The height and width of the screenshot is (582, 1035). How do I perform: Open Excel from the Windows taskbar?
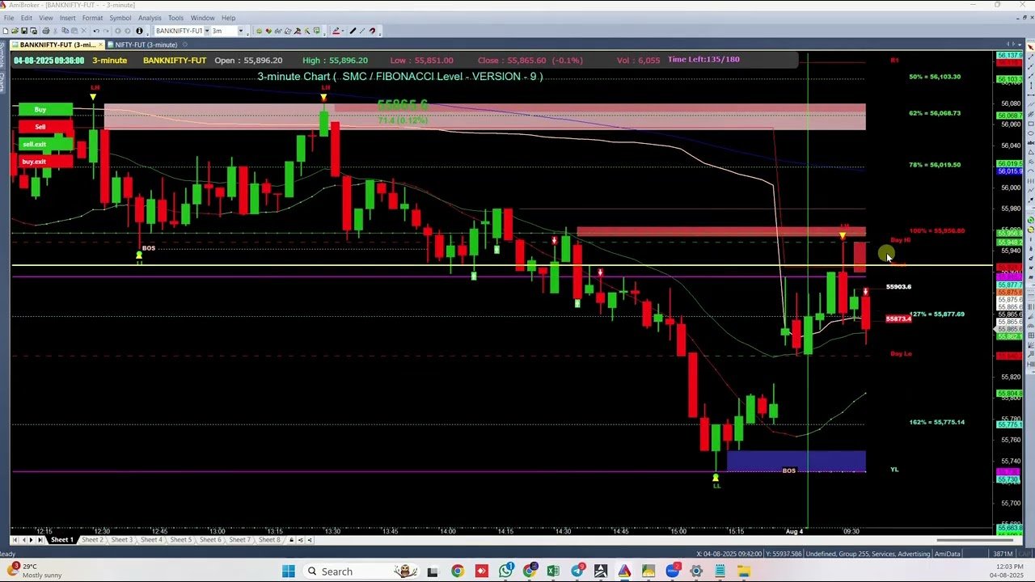pos(553,571)
